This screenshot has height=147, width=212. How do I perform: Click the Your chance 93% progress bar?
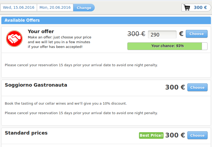167,46
